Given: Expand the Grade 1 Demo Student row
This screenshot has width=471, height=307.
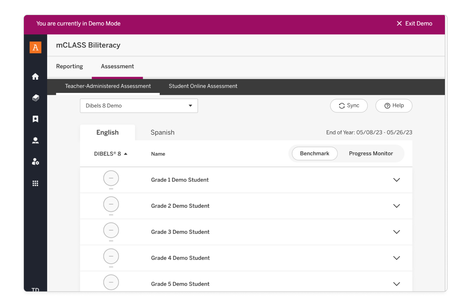Looking at the screenshot, I should coord(396,180).
